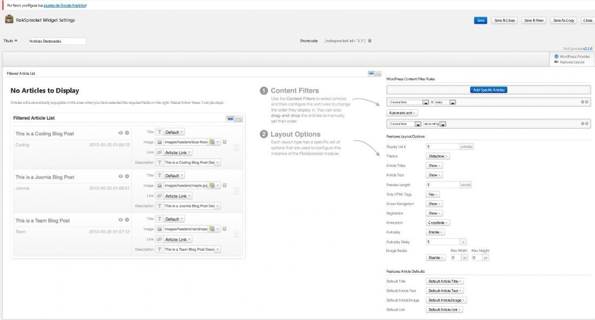
Task: Click the 'No Articles to Display' heading
Action: click(x=45, y=90)
